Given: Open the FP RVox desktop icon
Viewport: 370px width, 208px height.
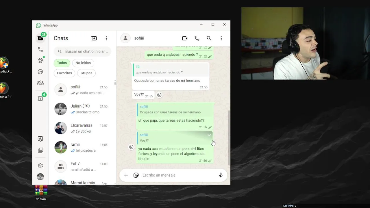Looking at the screenshot, I should point(41,193).
